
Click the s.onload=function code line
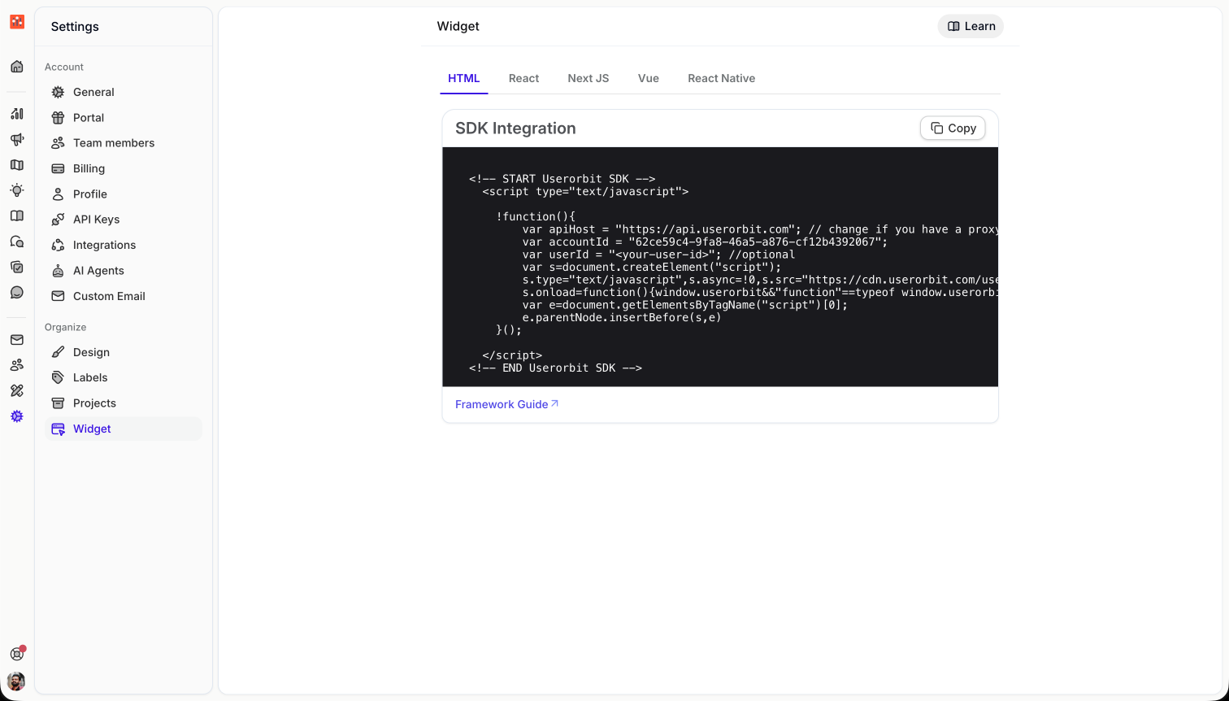point(760,293)
